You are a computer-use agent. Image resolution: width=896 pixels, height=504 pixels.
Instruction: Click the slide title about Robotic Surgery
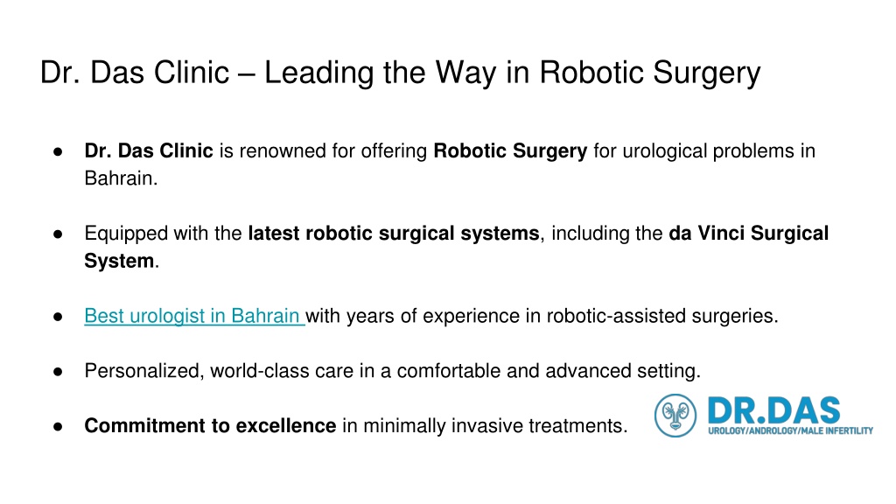400,73
